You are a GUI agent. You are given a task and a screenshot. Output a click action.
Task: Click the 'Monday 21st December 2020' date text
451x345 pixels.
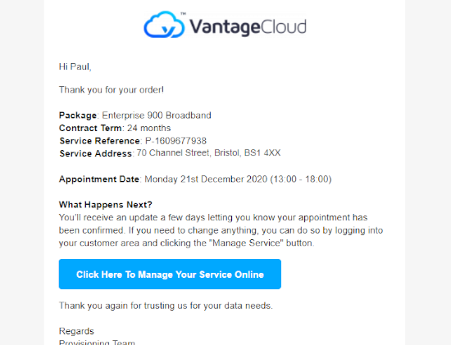(206, 179)
